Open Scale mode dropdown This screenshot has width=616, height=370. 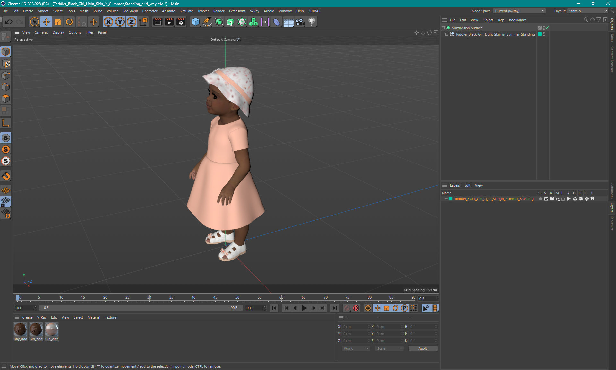(389, 348)
